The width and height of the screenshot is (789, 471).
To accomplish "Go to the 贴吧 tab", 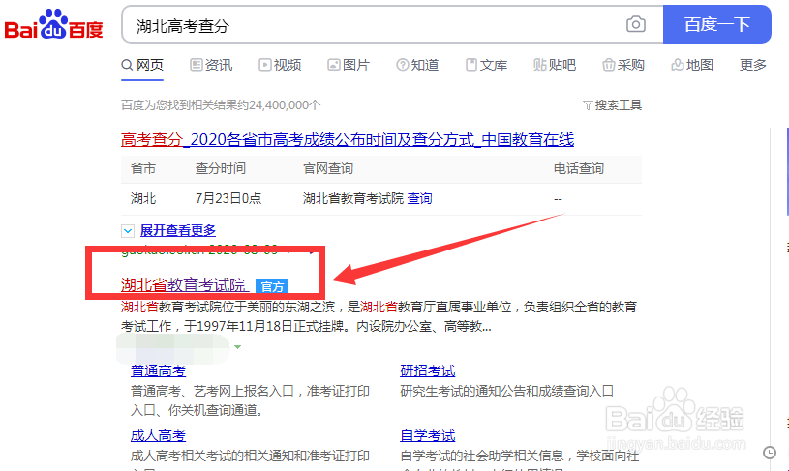I will pos(555,65).
